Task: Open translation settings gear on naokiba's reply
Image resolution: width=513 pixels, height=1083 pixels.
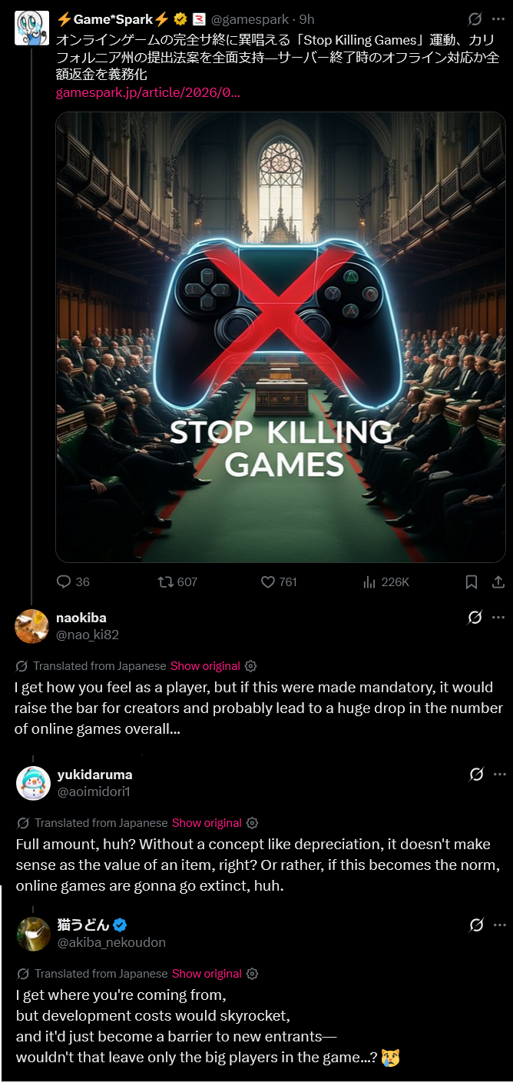Action: click(250, 666)
